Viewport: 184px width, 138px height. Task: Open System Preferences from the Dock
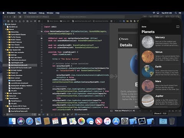click(125, 121)
